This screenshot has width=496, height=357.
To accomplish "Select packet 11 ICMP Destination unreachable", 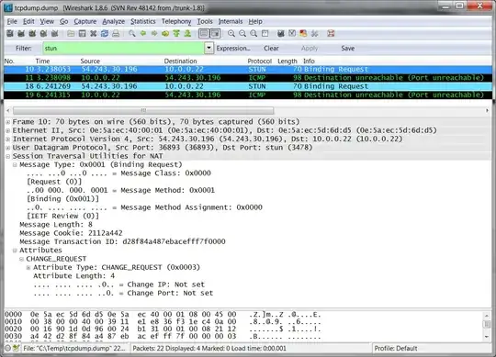I will [248, 78].
